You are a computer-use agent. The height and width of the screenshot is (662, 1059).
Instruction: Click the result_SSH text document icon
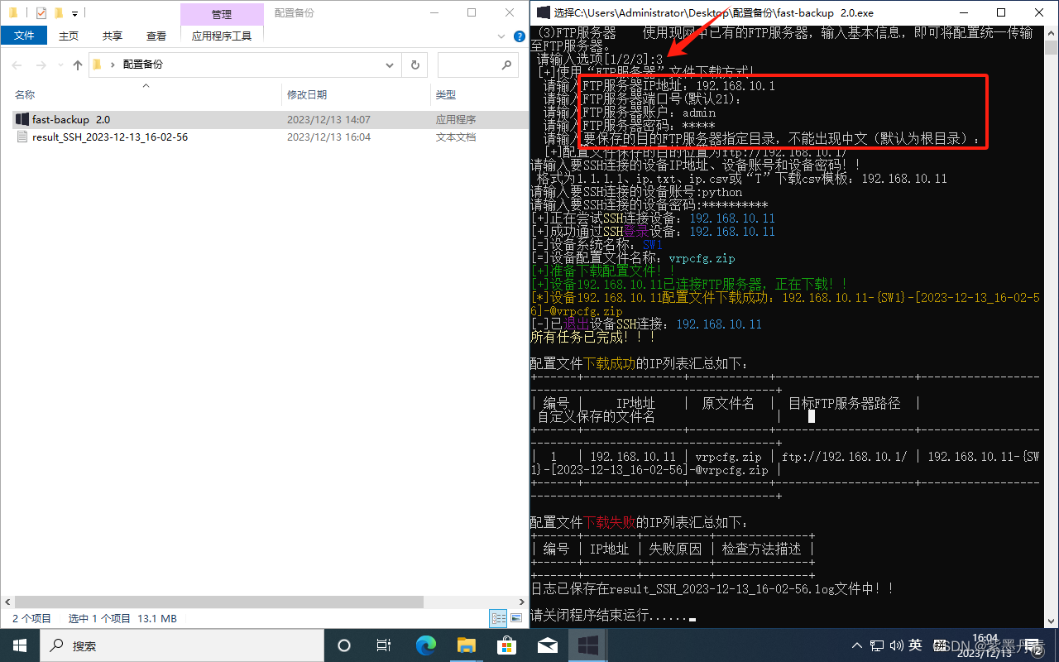22,137
